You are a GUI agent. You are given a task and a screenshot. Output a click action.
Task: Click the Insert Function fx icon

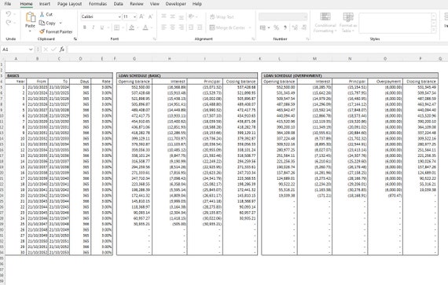pos(62,49)
